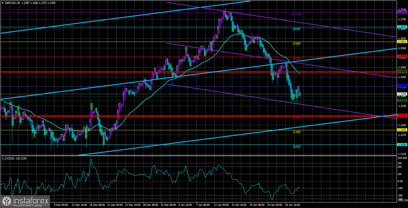Click the 1.3345 price axis value
The image size is (408, 208).
tap(402, 106)
